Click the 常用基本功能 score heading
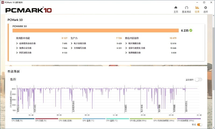This screenshot has height=129, width=215. point(23,38)
